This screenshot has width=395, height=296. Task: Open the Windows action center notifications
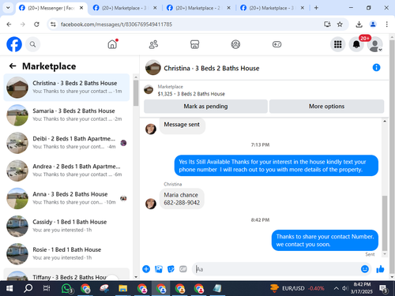coord(383,288)
